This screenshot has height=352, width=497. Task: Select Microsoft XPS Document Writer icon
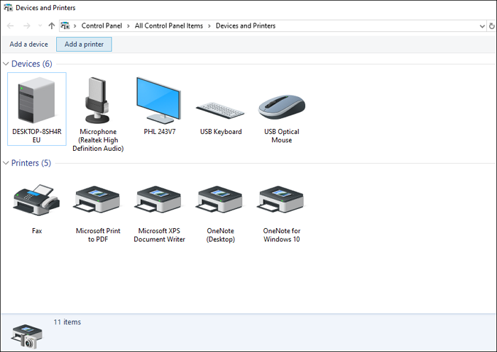click(159, 200)
